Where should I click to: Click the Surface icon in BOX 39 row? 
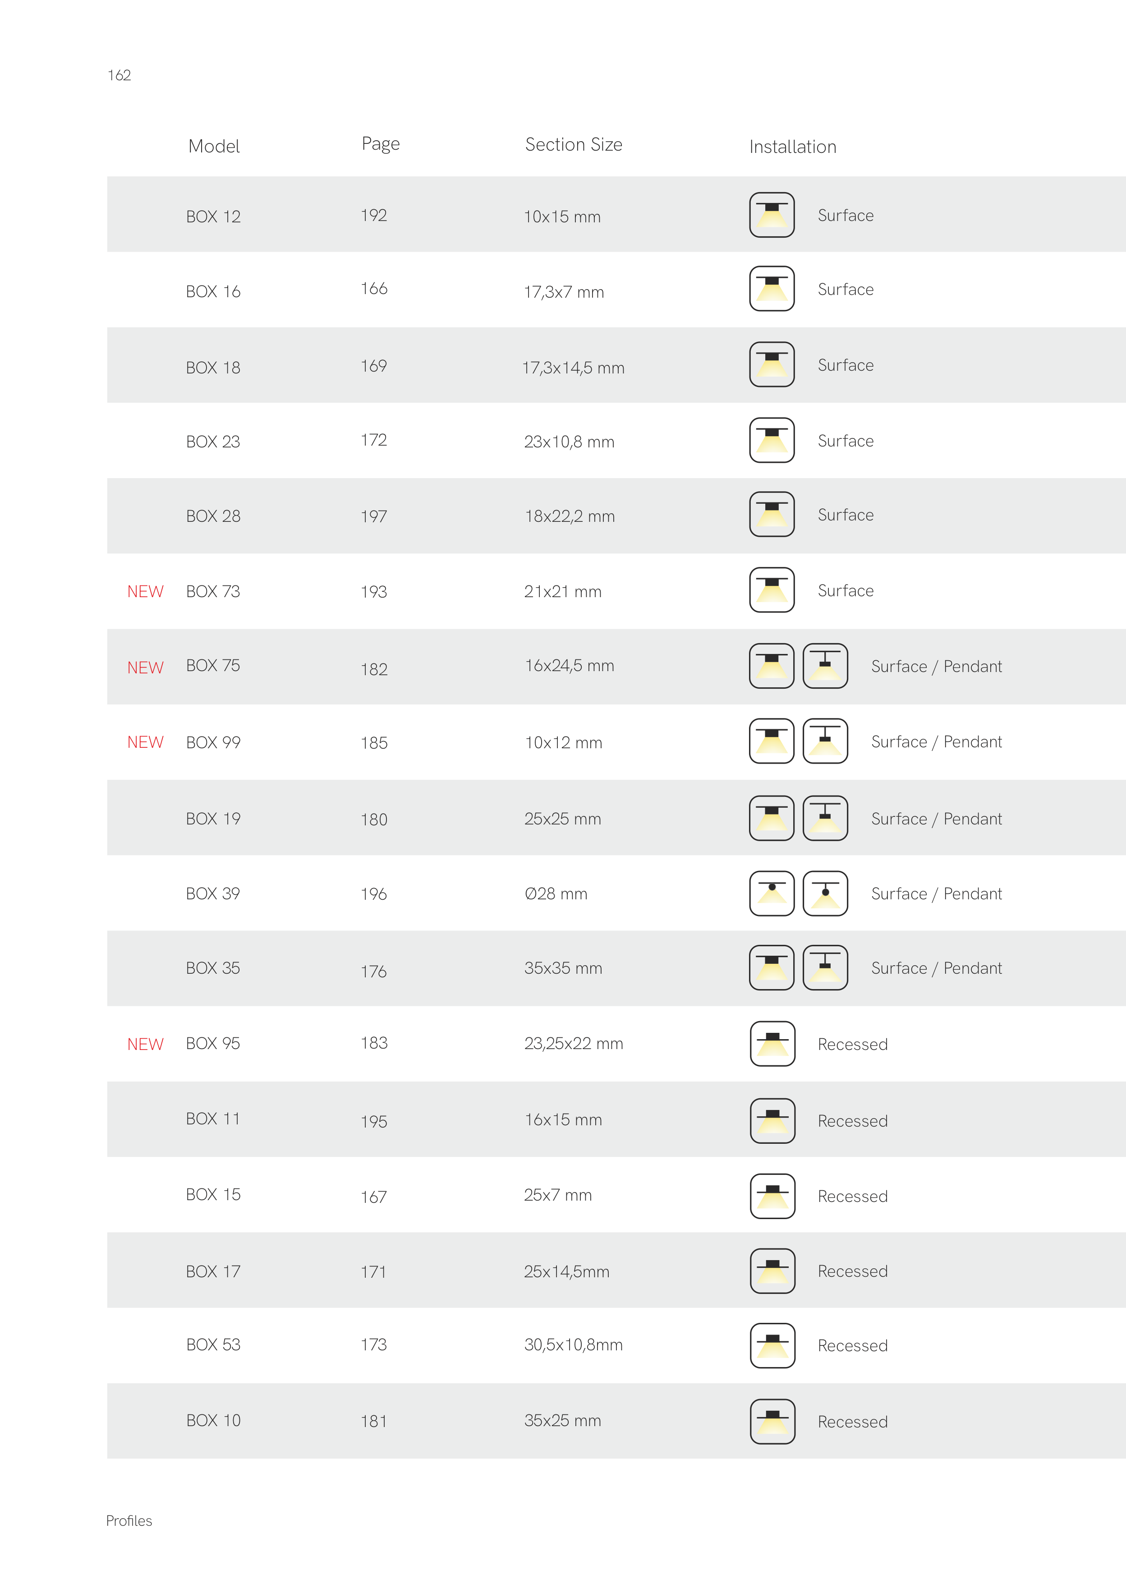[x=772, y=893]
